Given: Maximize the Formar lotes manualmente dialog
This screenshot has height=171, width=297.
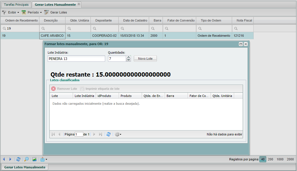Looking at the screenshot, I should click(241, 44).
